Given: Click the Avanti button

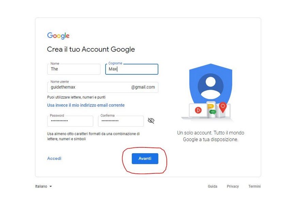Looking at the screenshot, I should (x=145, y=158).
